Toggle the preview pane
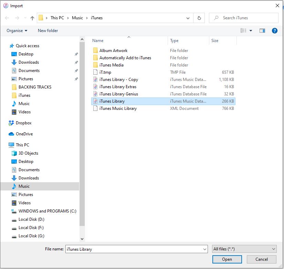Image resolution: width=284 pixels, height=269 pixels. tap(262, 31)
